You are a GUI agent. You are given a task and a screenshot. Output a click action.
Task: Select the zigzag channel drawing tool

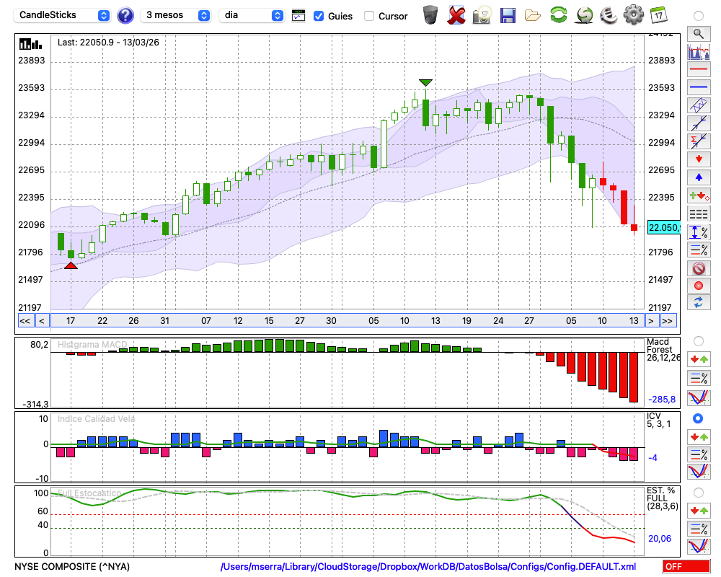coord(699,105)
